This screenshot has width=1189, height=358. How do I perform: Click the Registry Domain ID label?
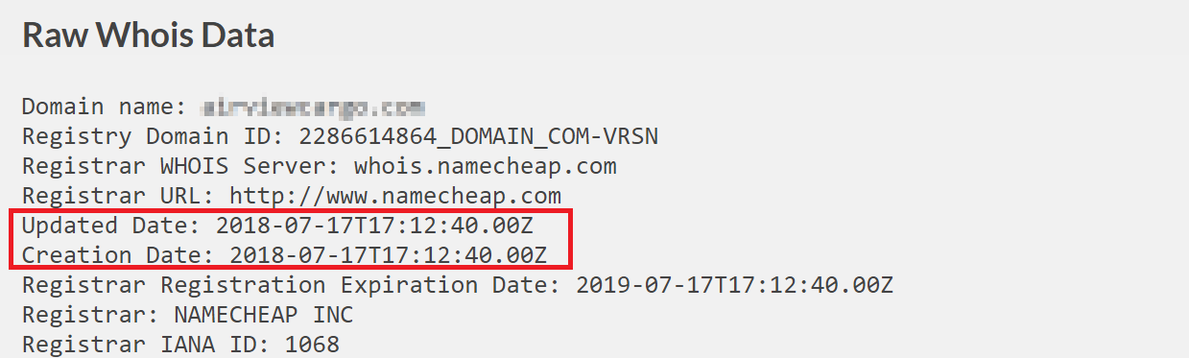[154, 136]
